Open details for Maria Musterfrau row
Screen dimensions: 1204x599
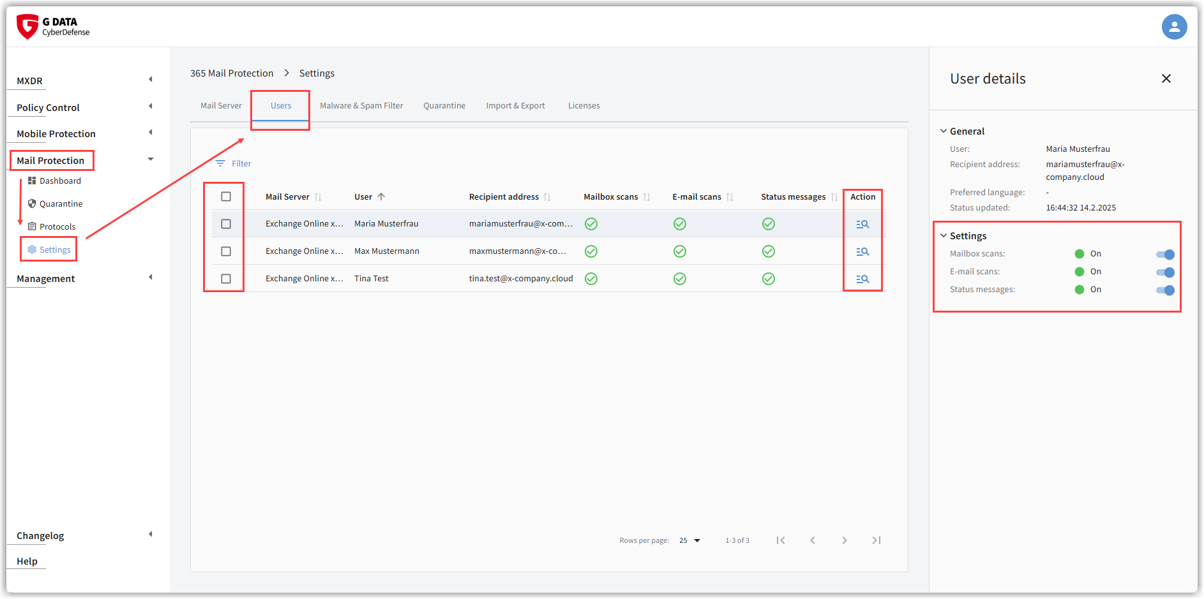coord(862,224)
